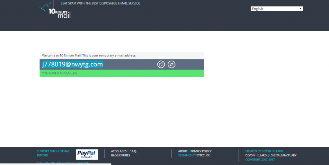Open the Accolades link
Screen dimensions: 329x165
(119, 151)
